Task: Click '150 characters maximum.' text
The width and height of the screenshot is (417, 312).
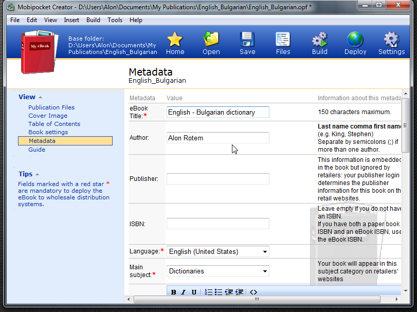Action: click(354, 112)
